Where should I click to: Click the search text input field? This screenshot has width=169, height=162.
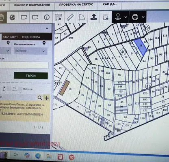pos(24,65)
